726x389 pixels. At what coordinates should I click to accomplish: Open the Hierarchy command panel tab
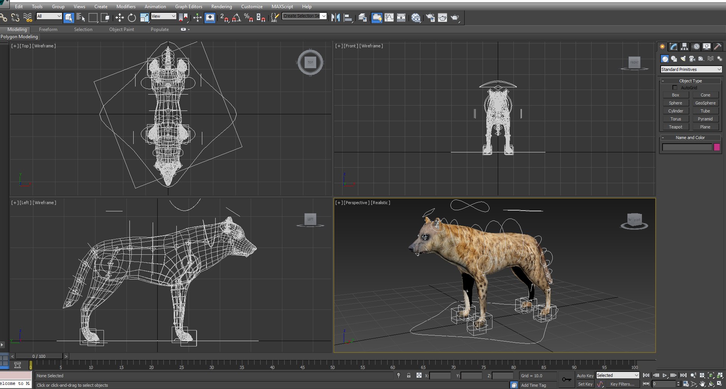point(684,46)
